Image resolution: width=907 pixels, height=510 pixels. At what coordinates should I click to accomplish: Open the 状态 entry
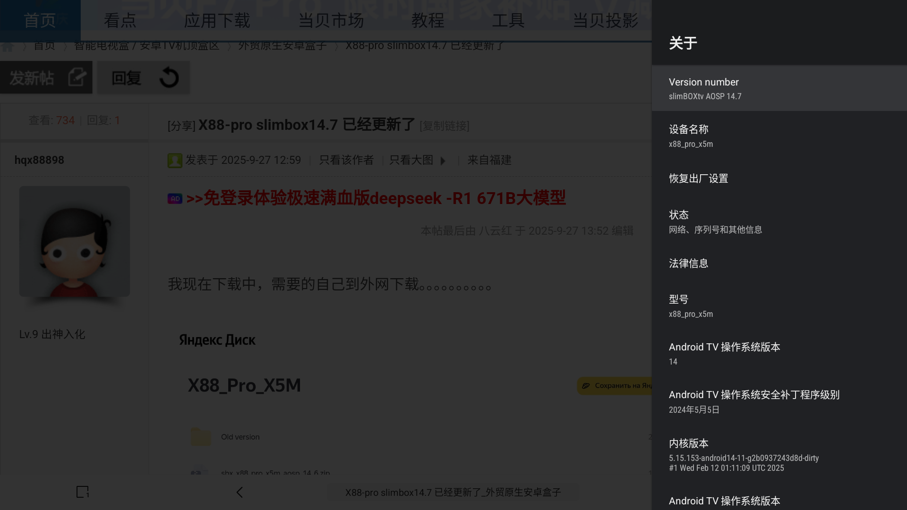[x=779, y=222]
